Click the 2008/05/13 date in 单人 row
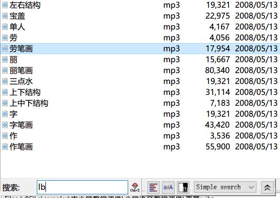Viewport: 280px width, 198px height. 256,27
